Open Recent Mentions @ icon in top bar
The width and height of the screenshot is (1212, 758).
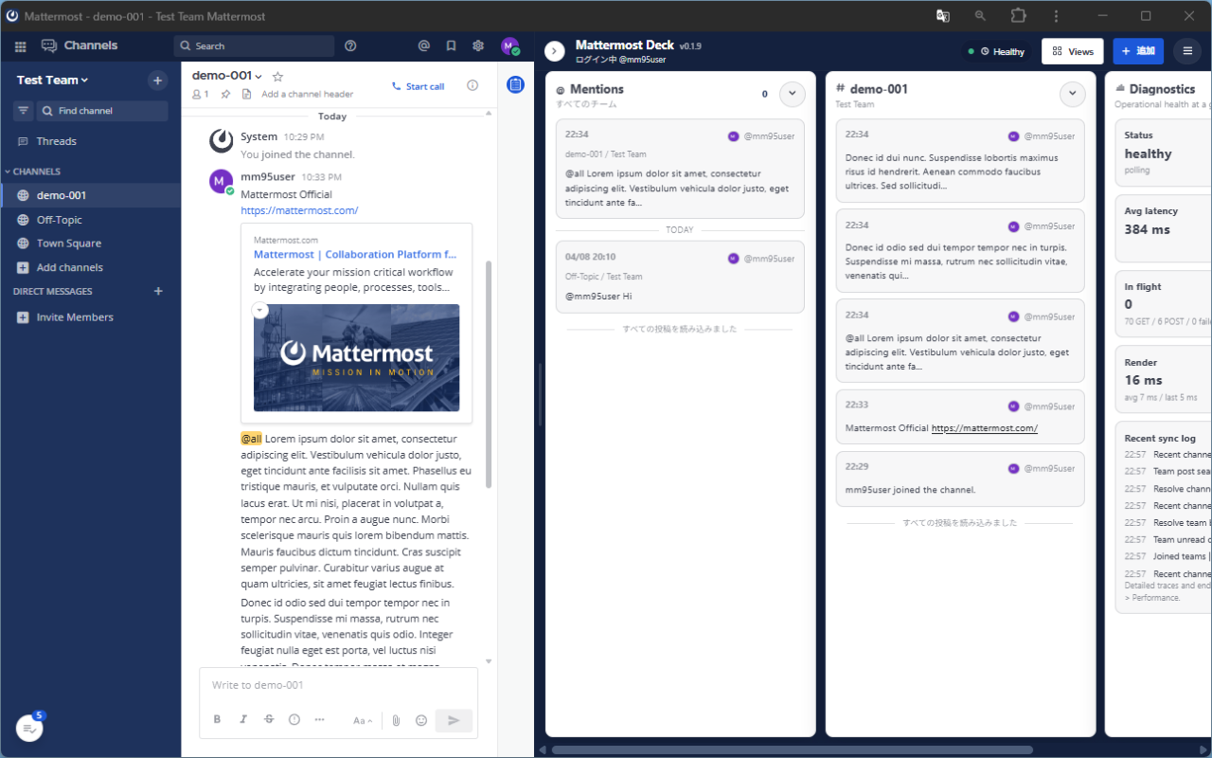tap(424, 45)
